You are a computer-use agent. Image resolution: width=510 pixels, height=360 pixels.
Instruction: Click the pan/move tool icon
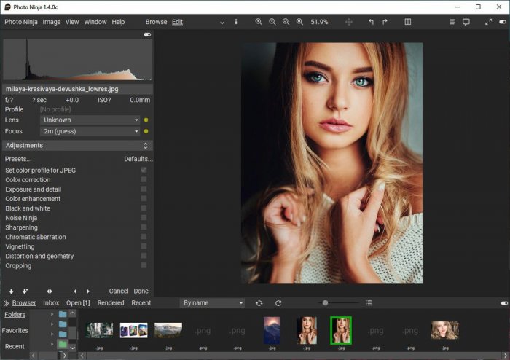coord(348,22)
